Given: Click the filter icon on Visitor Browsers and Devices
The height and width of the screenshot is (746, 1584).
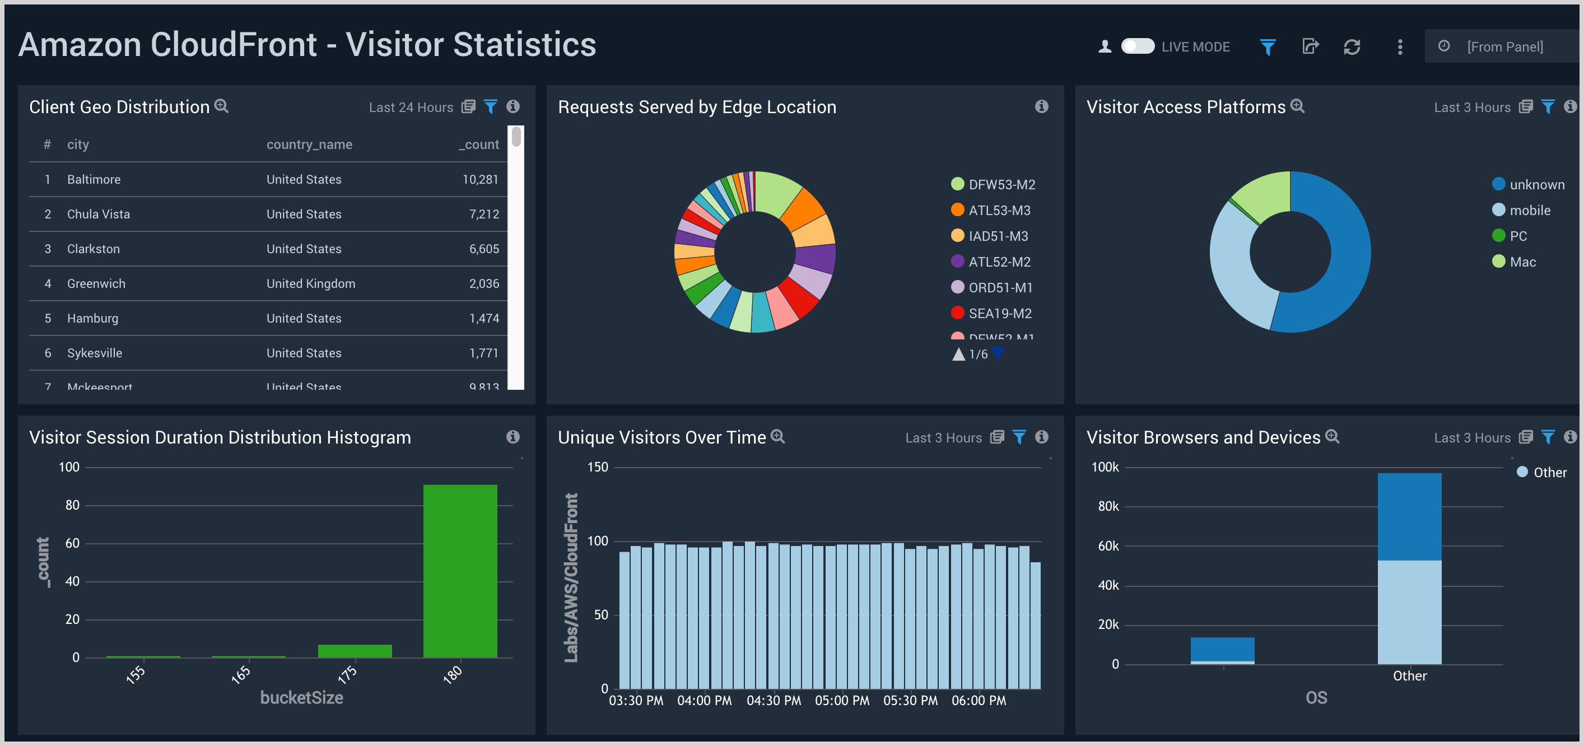Looking at the screenshot, I should tap(1548, 437).
